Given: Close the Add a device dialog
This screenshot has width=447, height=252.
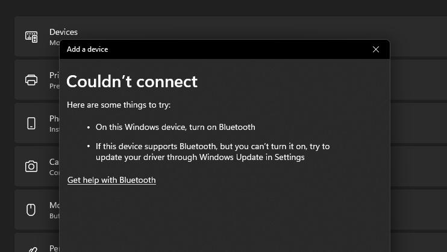Looking at the screenshot, I should pos(376,49).
